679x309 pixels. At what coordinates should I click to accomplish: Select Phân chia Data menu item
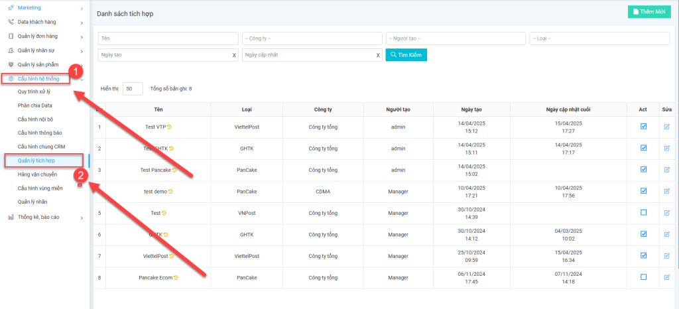[x=34, y=105]
